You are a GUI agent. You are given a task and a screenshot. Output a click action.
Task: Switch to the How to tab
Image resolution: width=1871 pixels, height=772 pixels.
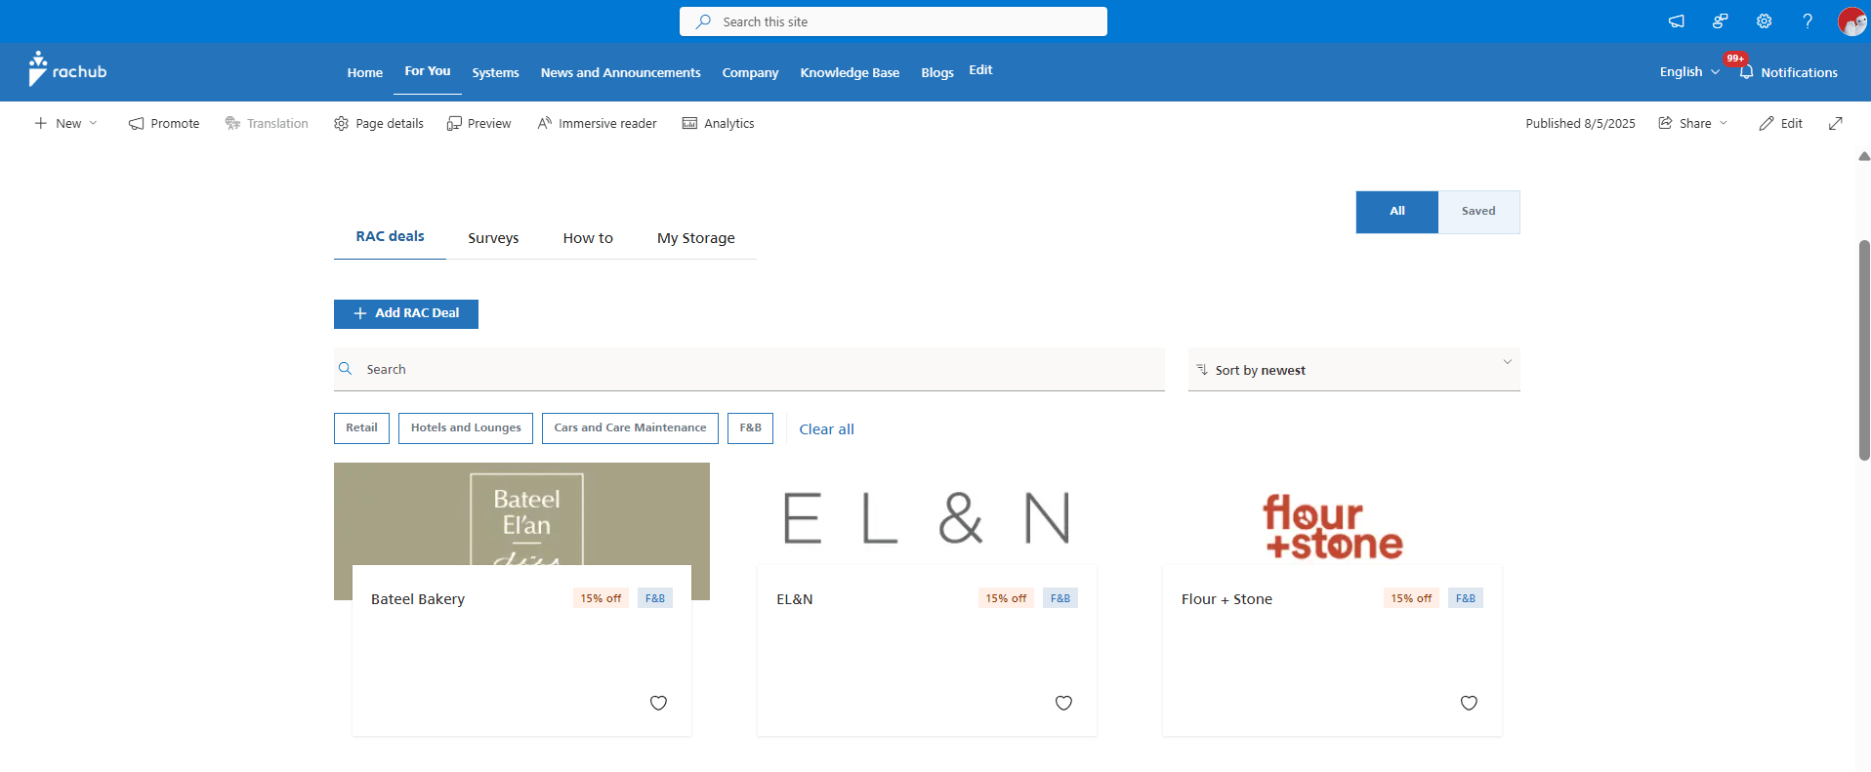[x=588, y=238]
